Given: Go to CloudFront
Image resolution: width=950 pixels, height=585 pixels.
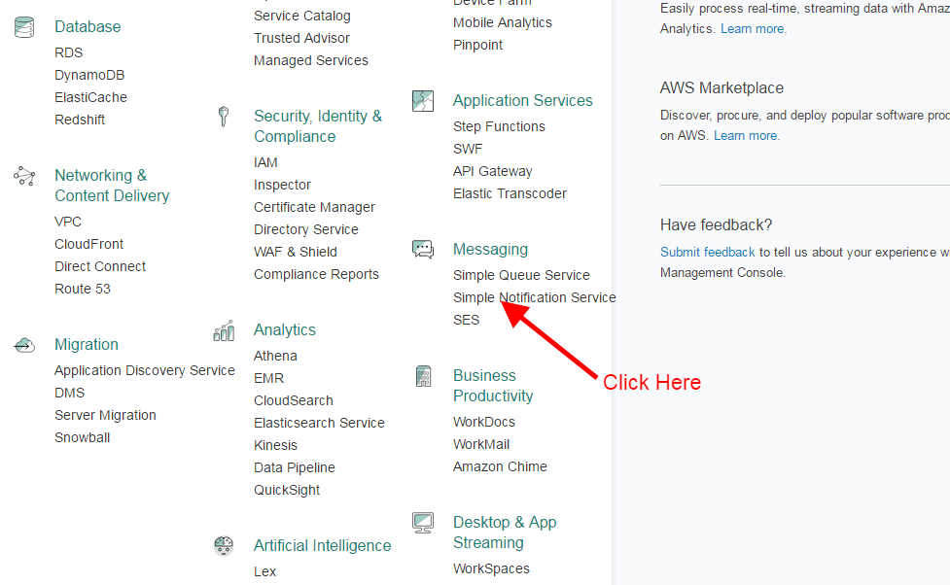Looking at the screenshot, I should pos(89,244).
